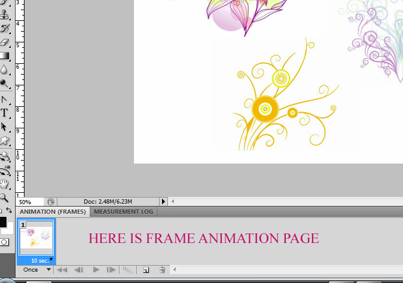Go to the next animation frame
Viewport: 403px width, 283px height.
111,270
